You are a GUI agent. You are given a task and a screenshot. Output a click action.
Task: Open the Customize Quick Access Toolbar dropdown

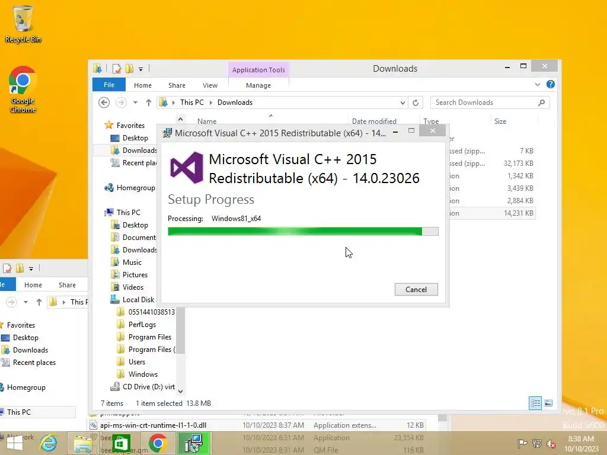141,69
